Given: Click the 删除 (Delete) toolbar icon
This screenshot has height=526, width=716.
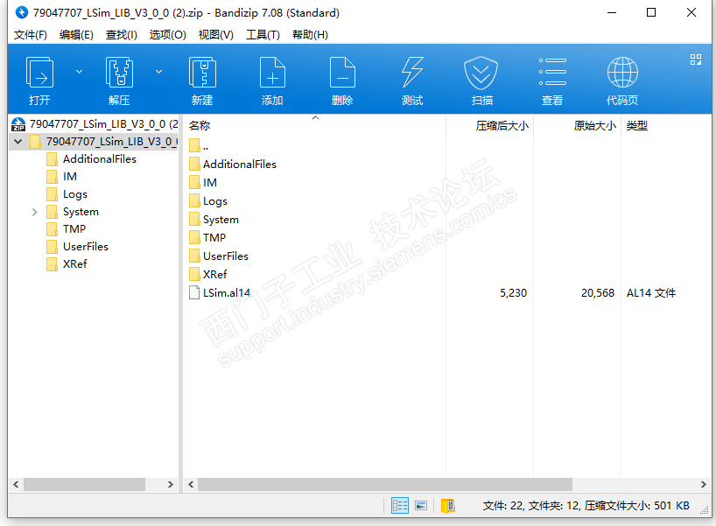Looking at the screenshot, I should [x=342, y=72].
